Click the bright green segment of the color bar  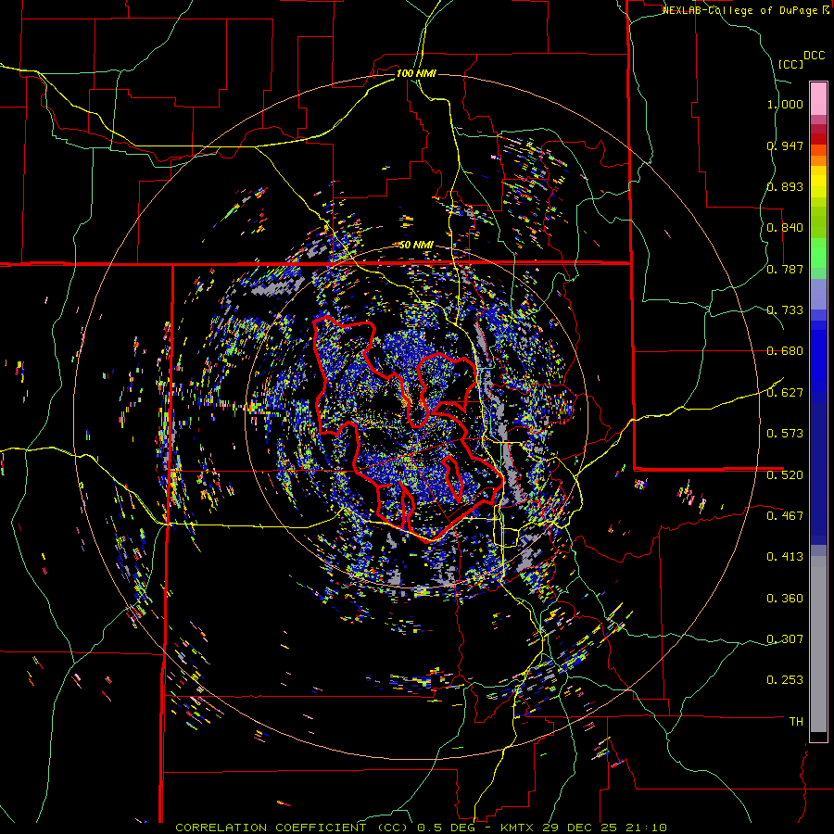point(818,253)
